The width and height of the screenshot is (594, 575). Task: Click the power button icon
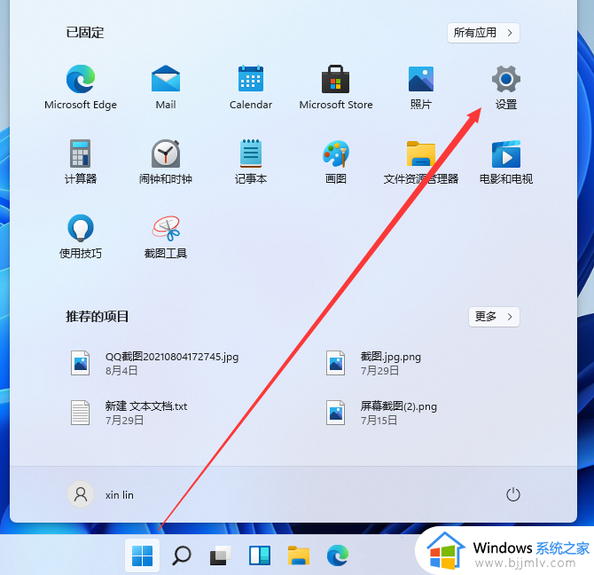(513, 494)
